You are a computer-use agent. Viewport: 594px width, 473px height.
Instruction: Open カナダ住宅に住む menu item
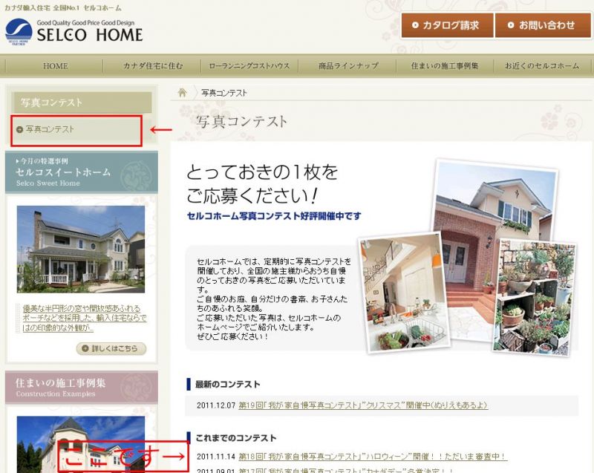click(153, 66)
